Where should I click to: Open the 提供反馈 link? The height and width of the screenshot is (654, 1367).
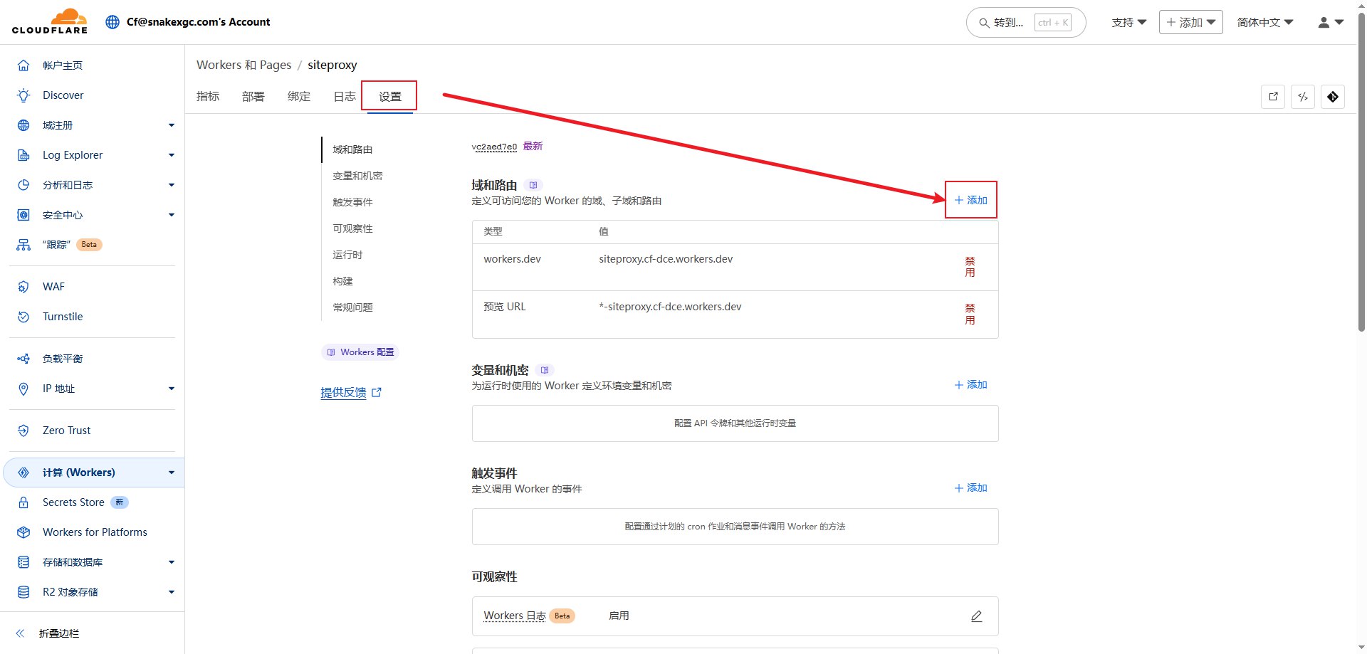point(351,392)
